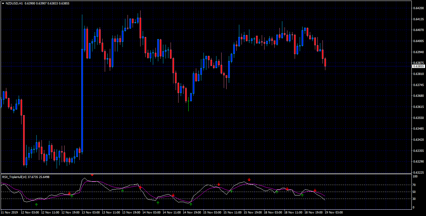Viewport: 426px width, 216px height.
Task: Click the 0.63225 price scale label
Action: point(419,173)
